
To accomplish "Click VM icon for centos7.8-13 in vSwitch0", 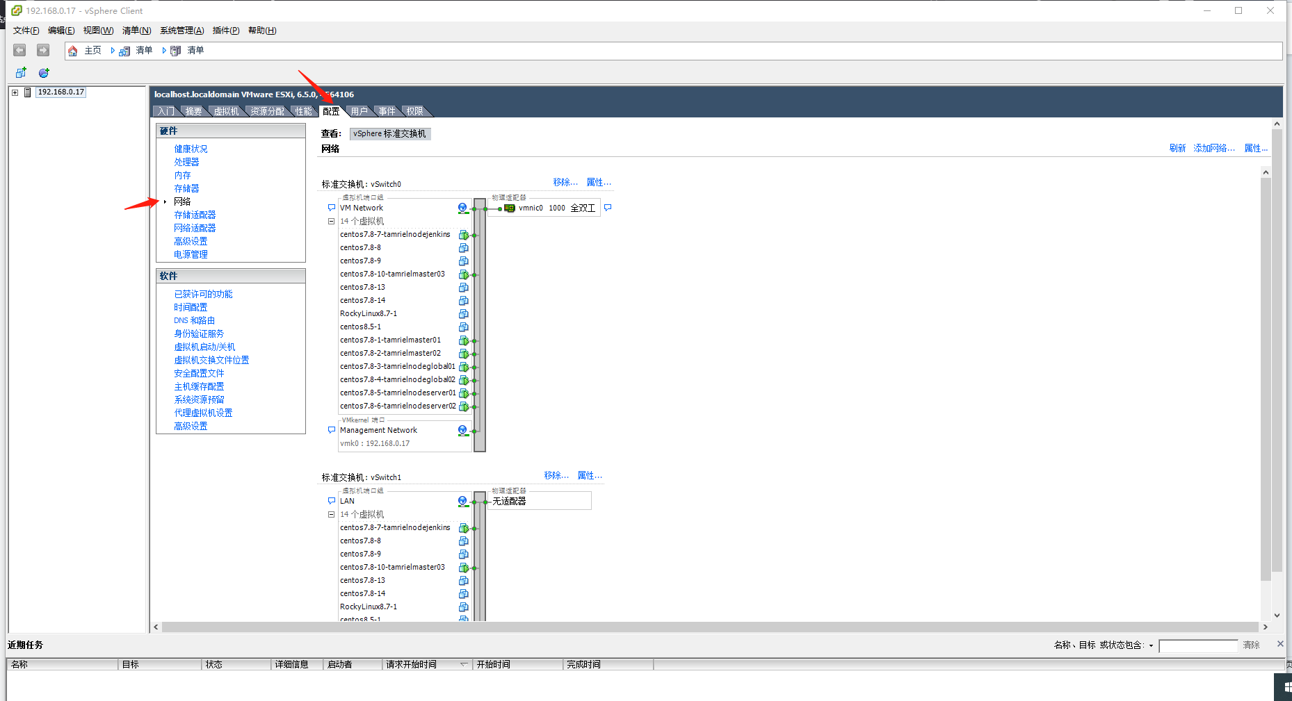I will point(464,288).
